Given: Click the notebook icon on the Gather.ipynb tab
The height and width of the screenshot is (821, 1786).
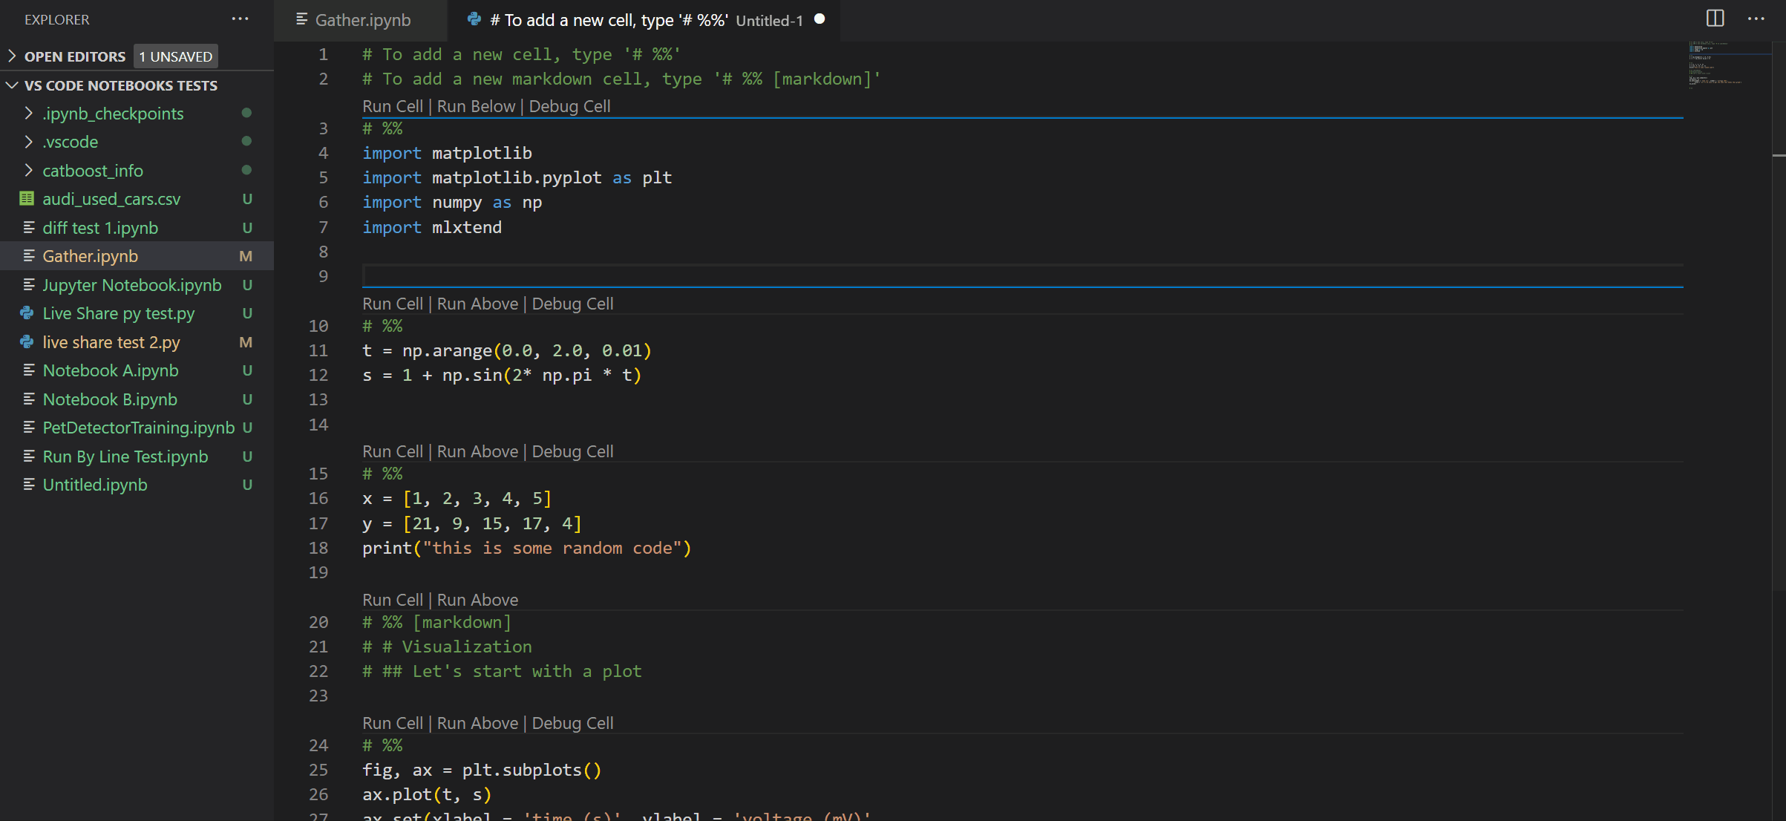Looking at the screenshot, I should pos(301,20).
